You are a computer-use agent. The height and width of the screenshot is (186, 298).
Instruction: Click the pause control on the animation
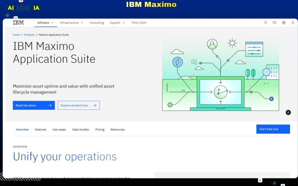288,112
